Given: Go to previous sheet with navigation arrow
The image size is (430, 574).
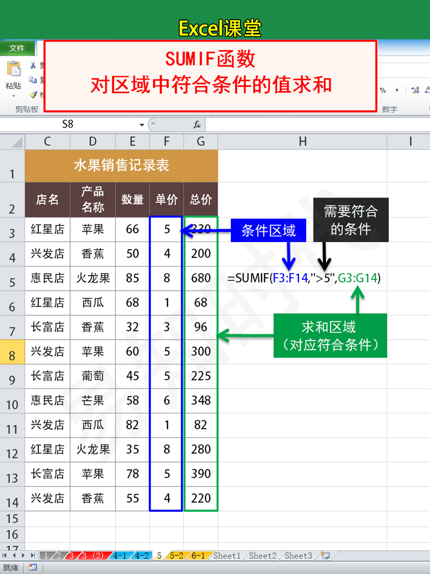Looking at the screenshot, I should (x=15, y=555).
